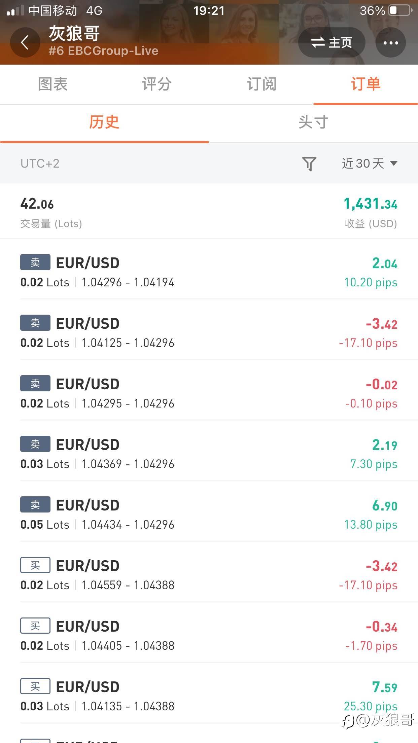Viewport: 418px width, 743px height.
Task: Open the EUR/USD order with 10.20 pips
Action: (209, 272)
